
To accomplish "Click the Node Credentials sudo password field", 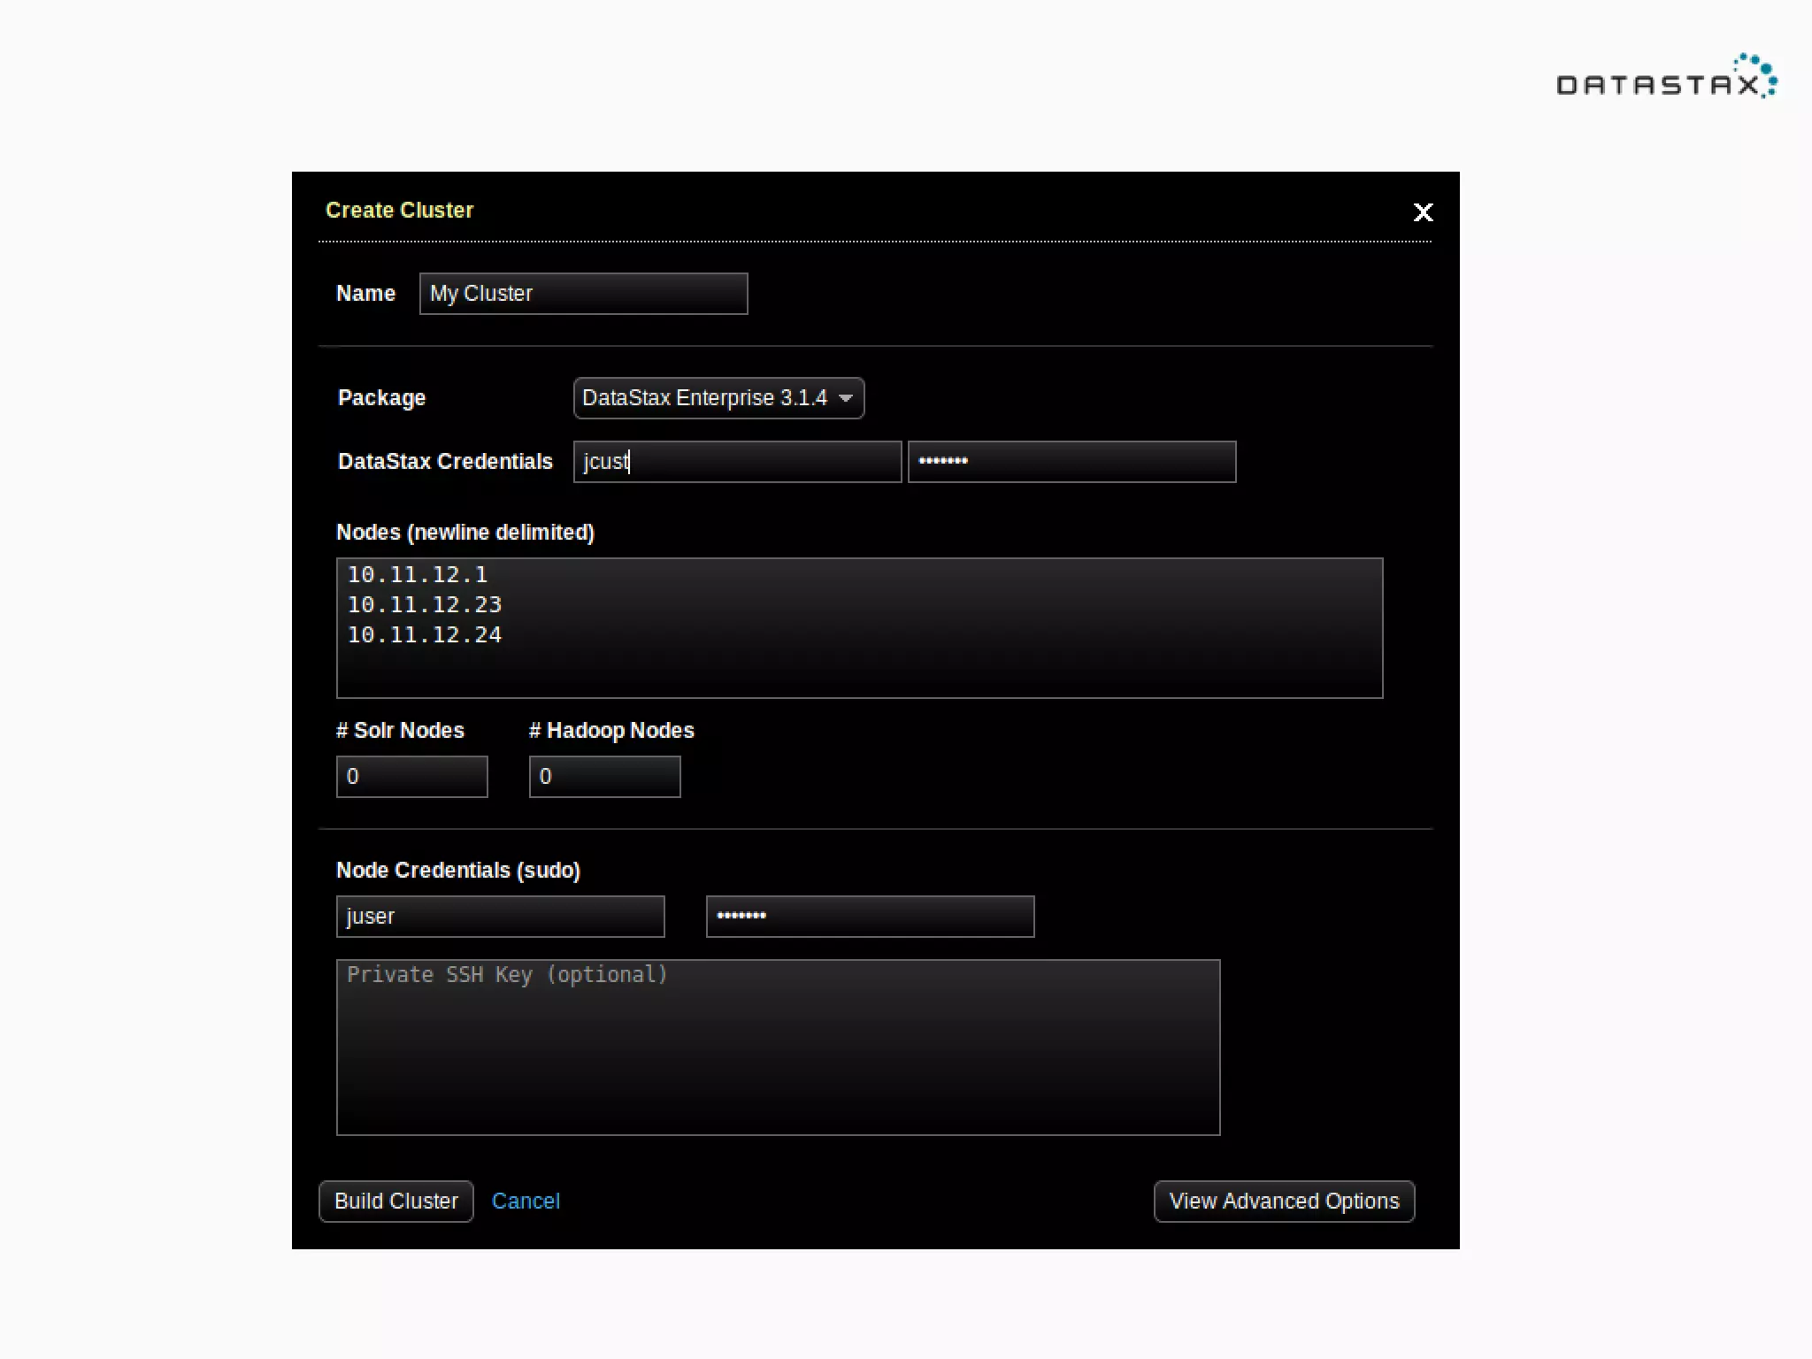I will 870,917.
